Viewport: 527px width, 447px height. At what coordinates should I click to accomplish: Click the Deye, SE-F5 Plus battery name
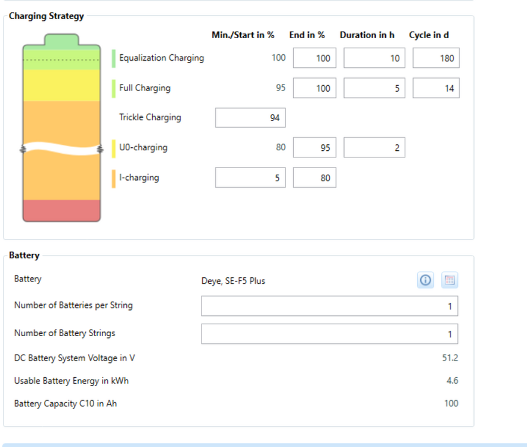coord(233,281)
